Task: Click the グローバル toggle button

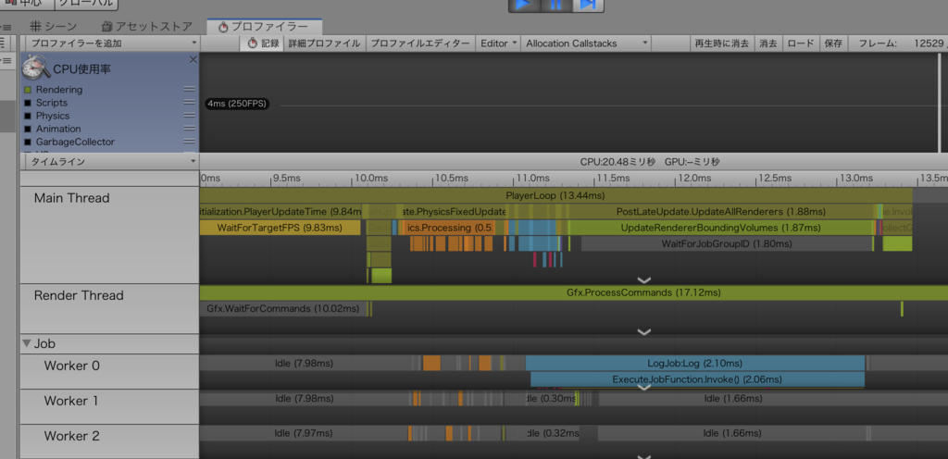Action: pos(87,4)
